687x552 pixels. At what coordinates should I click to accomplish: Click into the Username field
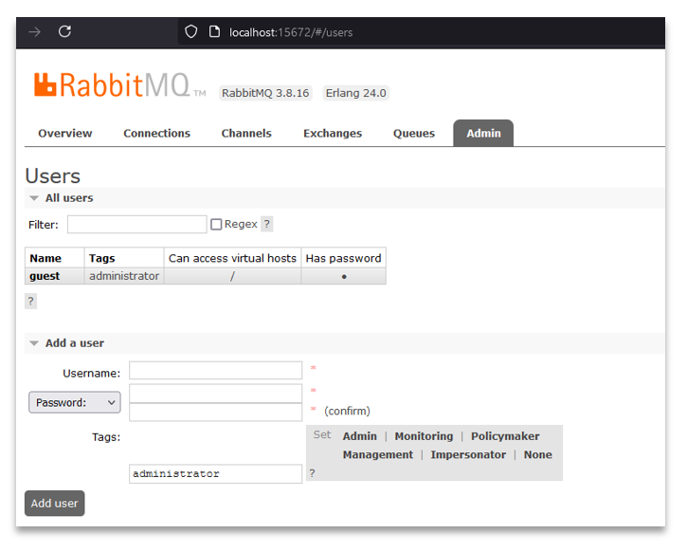[x=215, y=371]
